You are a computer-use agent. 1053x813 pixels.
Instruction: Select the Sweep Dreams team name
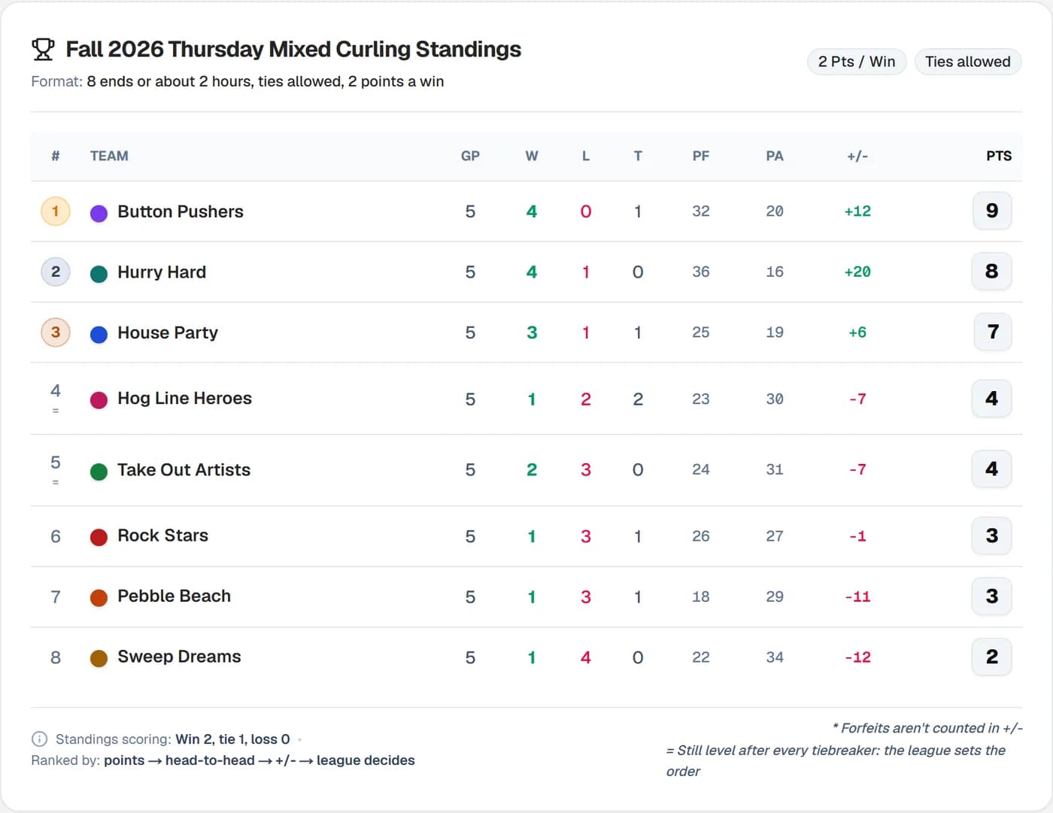179,657
